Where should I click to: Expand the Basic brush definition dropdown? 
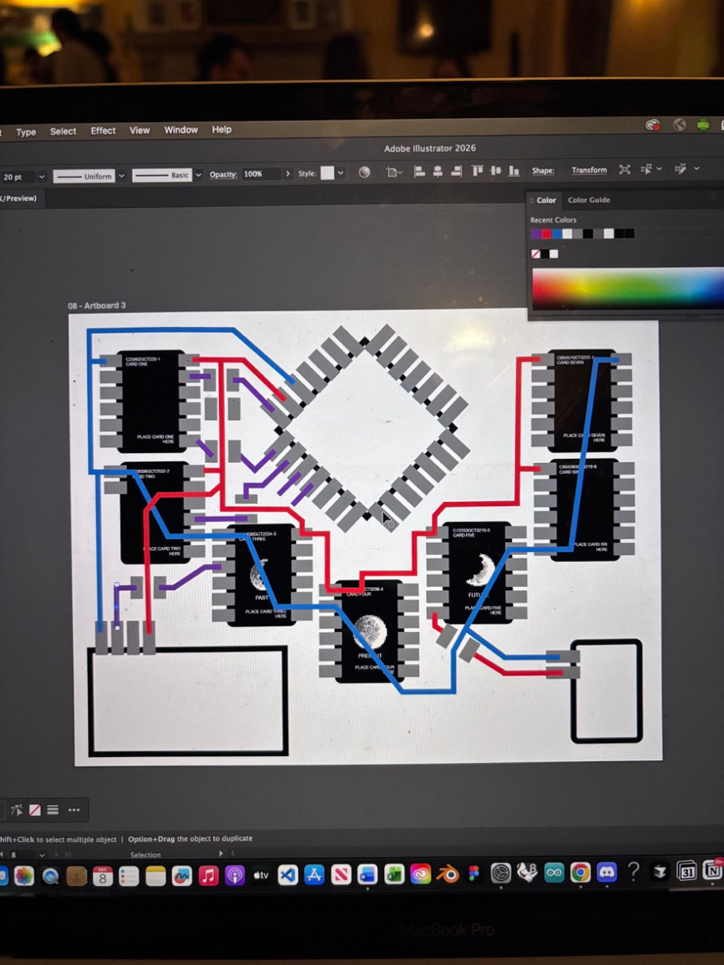(x=198, y=175)
